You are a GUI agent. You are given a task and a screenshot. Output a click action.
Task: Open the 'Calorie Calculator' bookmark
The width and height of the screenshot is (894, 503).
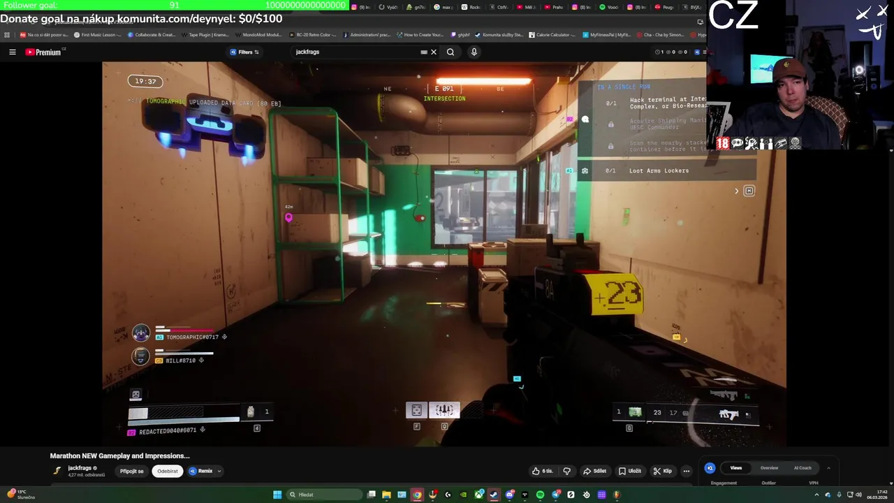pyautogui.click(x=552, y=34)
